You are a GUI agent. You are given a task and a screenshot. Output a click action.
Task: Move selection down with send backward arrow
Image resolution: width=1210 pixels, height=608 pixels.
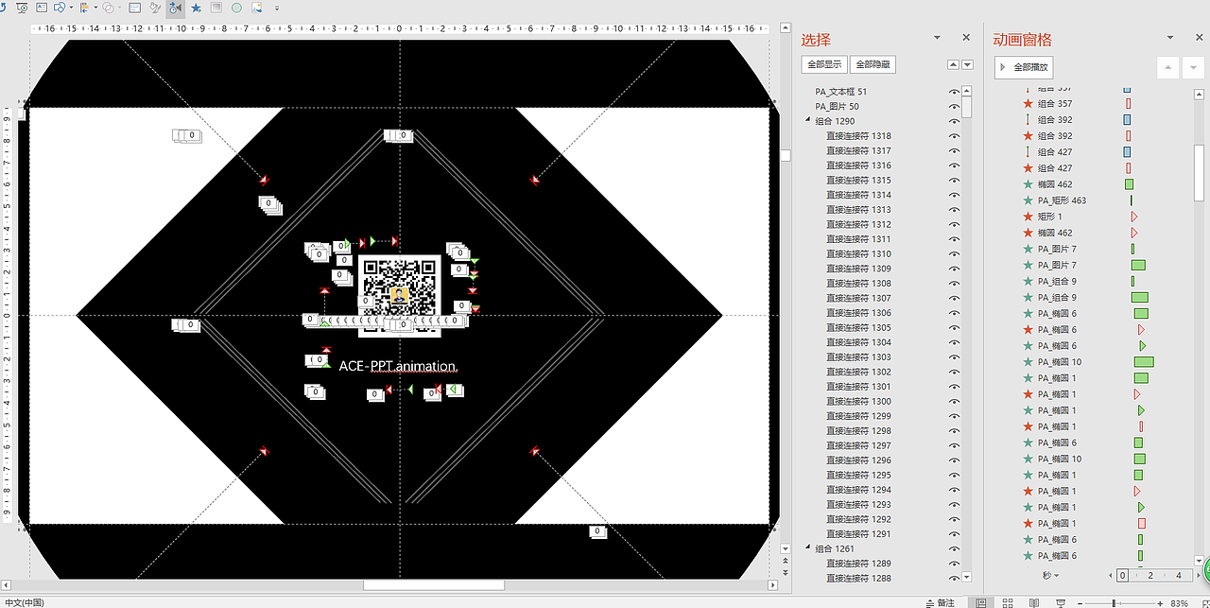(x=967, y=65)
